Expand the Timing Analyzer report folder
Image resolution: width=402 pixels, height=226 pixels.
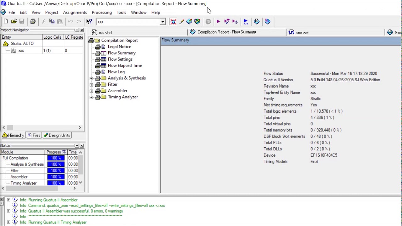pyautogui.click(x=91, y=97)
